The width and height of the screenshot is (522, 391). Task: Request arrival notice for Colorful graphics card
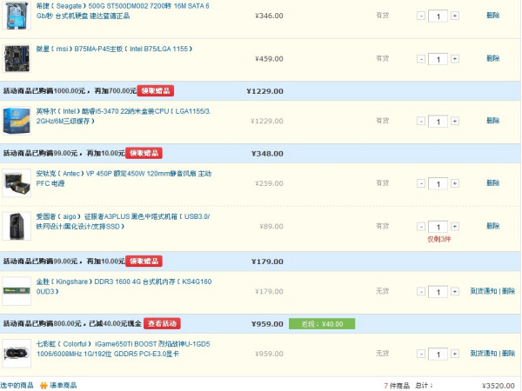(484, 354)
